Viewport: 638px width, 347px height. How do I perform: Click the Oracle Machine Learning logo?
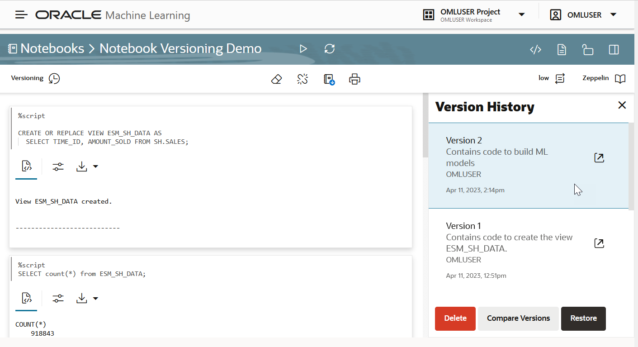(x=113, y=15)
